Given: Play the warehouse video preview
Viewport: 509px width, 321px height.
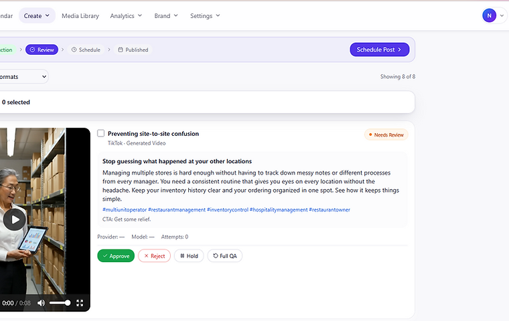Looking at the screenshot, I should 15,219.
